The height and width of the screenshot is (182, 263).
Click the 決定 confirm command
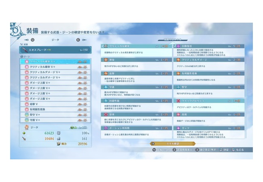[224, 150]
